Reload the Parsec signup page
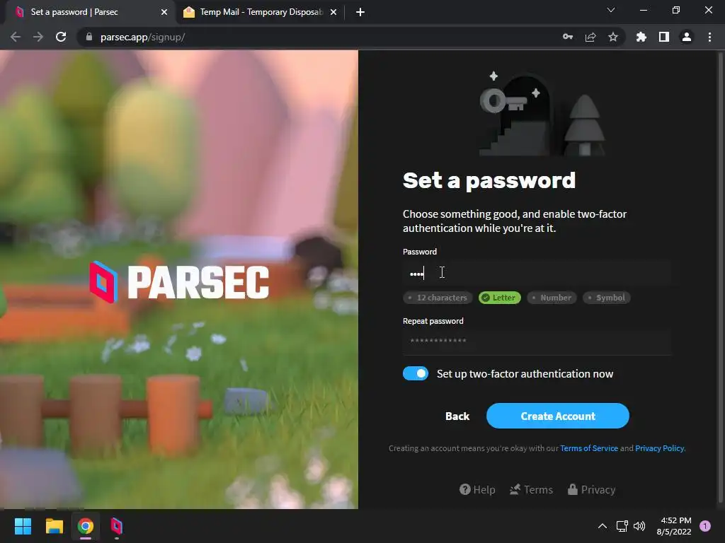This screenshot has height=543, width=725. tap(61, 37)
